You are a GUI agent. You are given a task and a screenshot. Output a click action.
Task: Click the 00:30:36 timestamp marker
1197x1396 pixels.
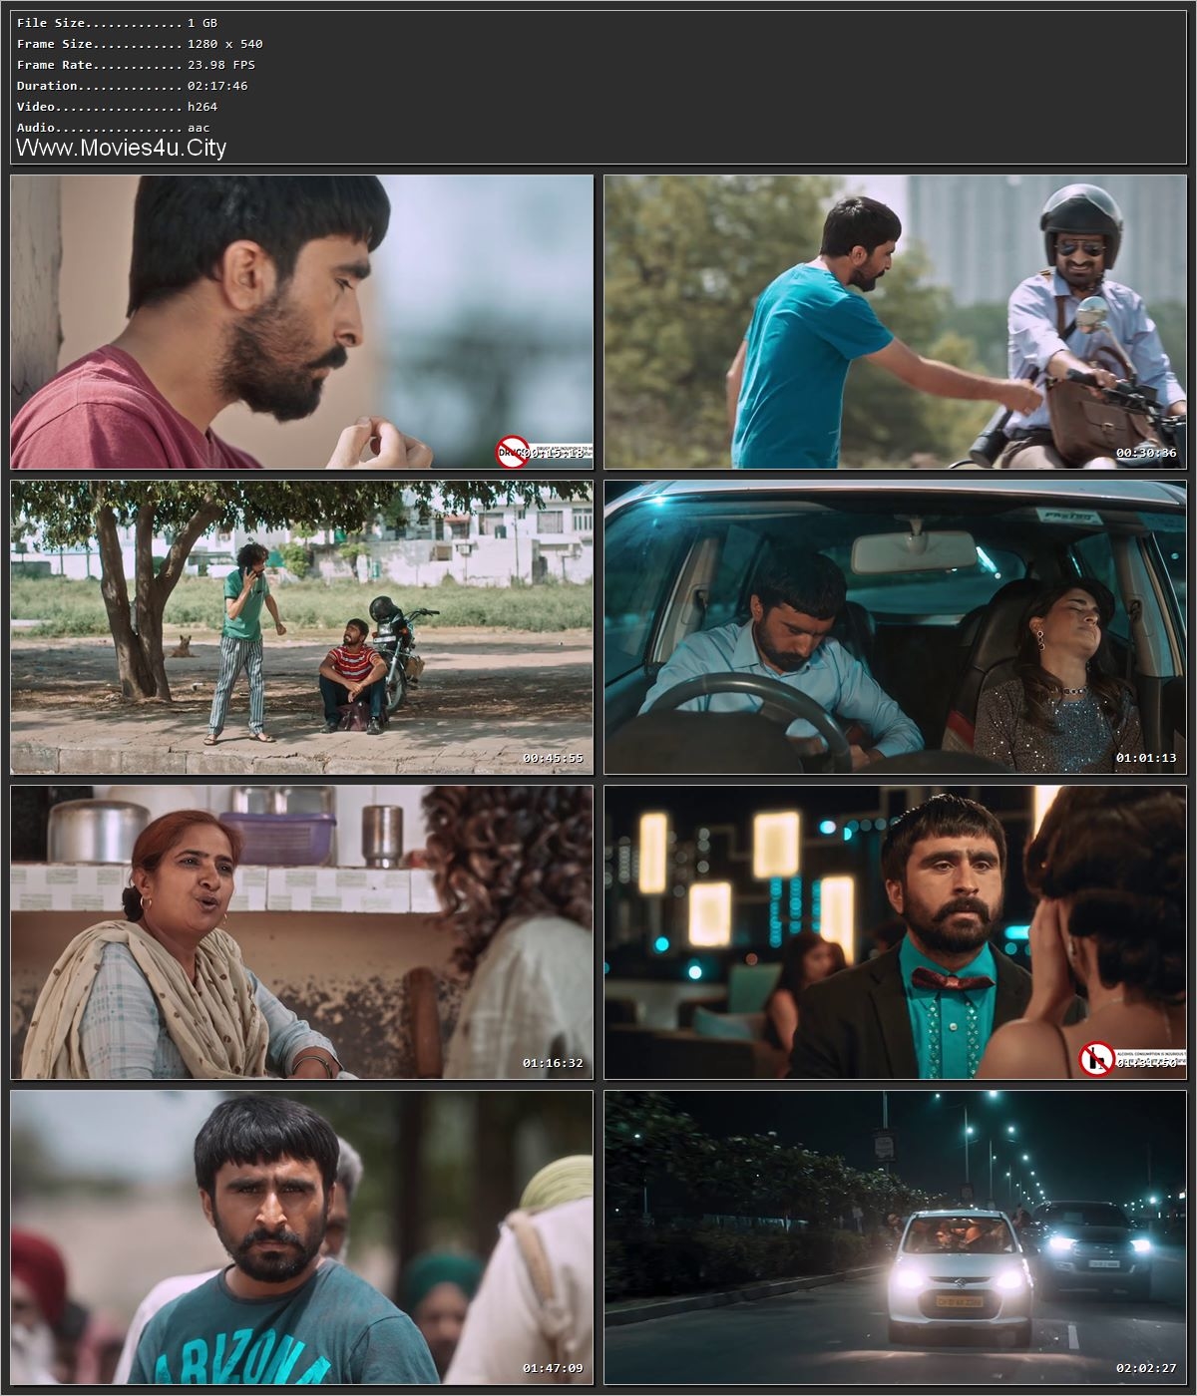pyautogui.click(x=1148, y=451)
